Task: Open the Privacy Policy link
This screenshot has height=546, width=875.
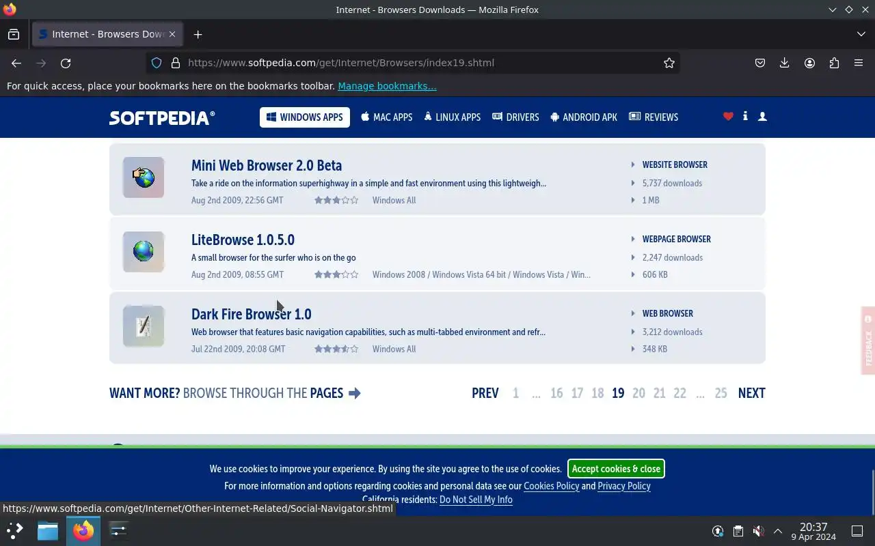Action: [x=624, y=486]
